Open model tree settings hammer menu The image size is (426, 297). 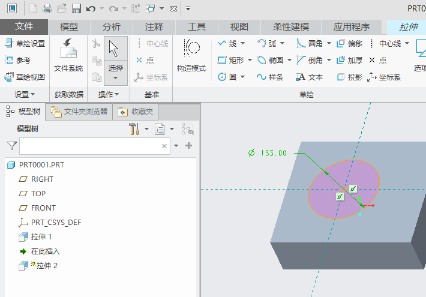(x=134, y=128)
